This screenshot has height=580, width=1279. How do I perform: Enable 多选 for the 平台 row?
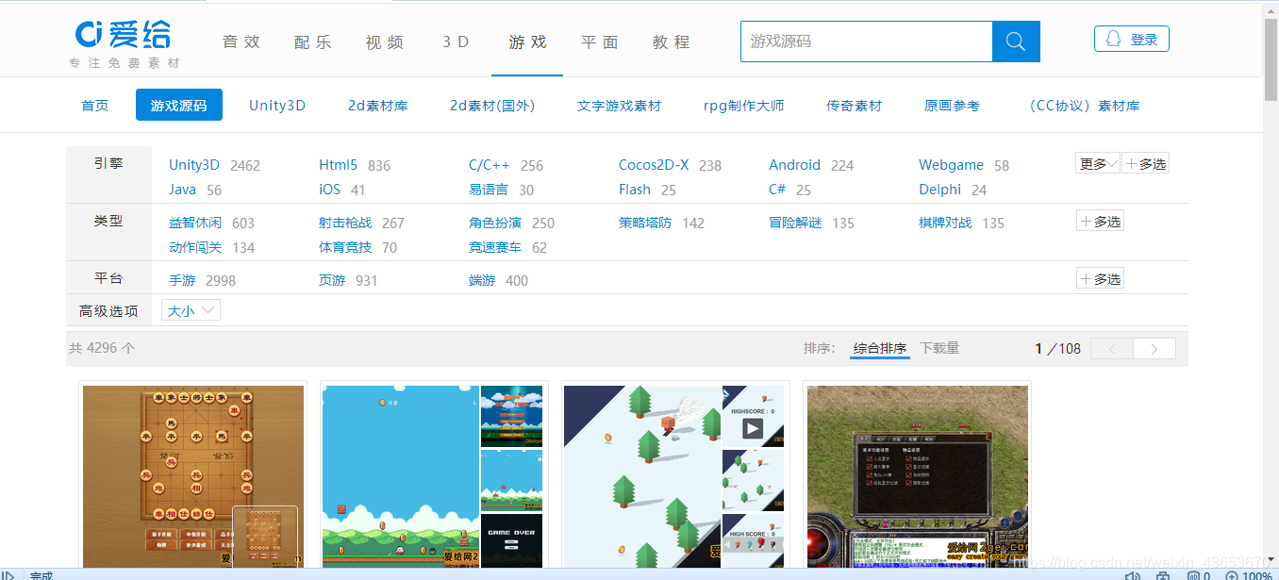(1101, 278)
